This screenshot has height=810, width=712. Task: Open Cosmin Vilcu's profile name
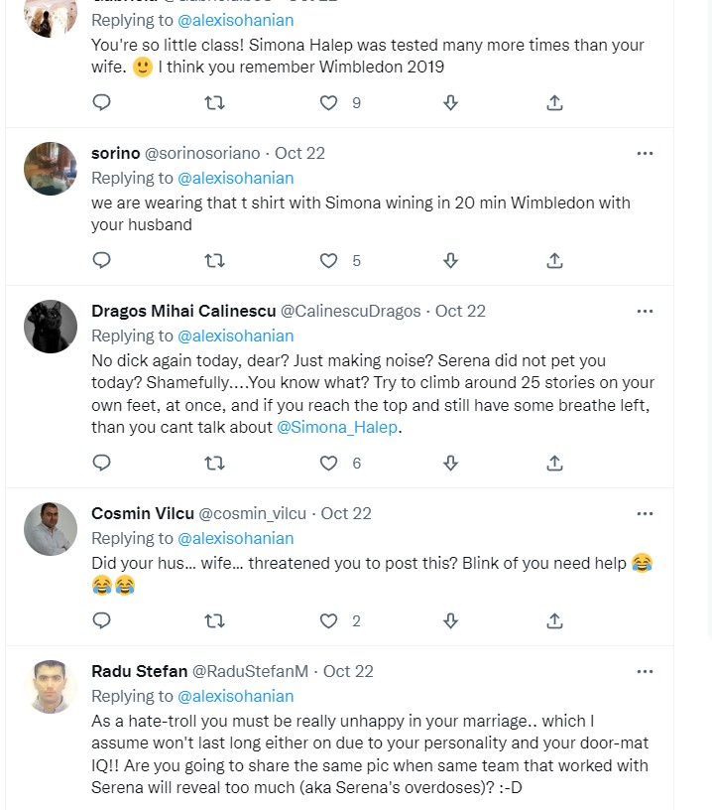pos(143,513)
